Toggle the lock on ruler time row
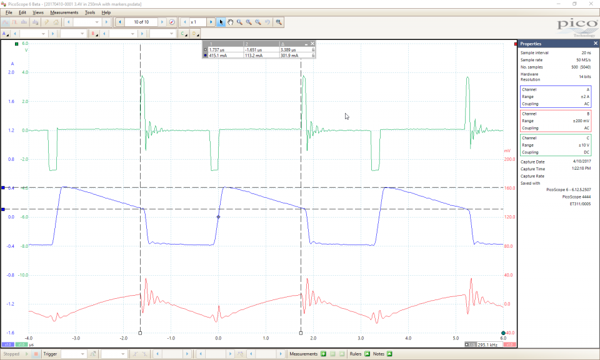The height and width of the screenshot is (360, 600). tap(312, 49)
